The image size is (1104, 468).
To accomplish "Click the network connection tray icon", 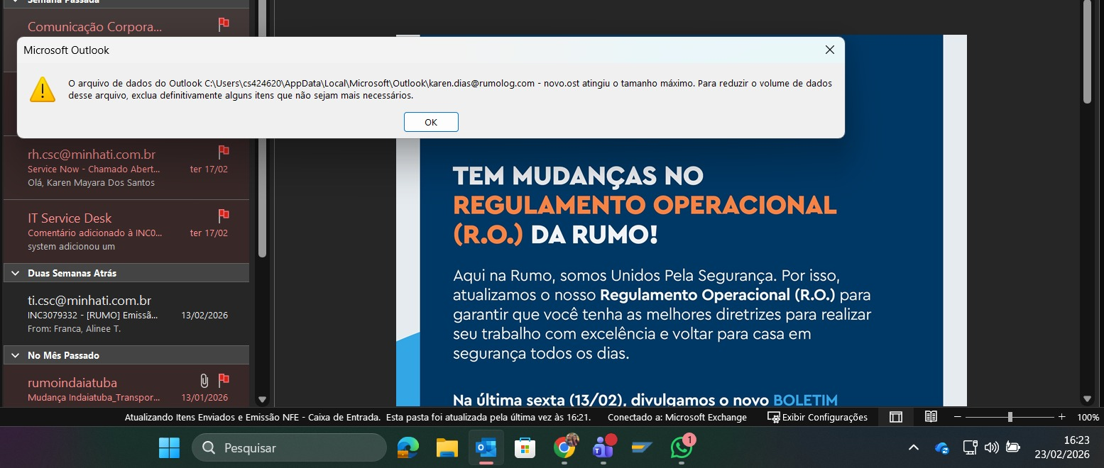I will [970, 447].
